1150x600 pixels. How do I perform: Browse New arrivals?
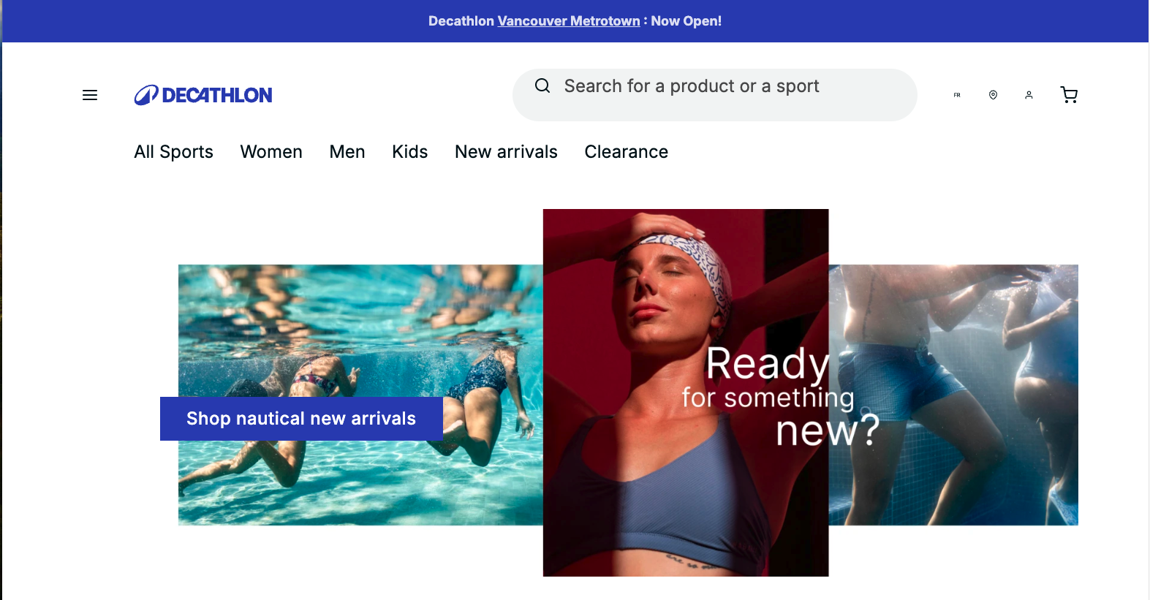coord(506,152)
